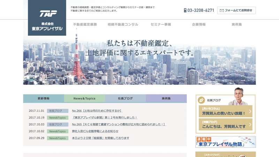
Task: Click headline 土地評価に関するエキスパートです。
Action: click(x=140, y=53)
